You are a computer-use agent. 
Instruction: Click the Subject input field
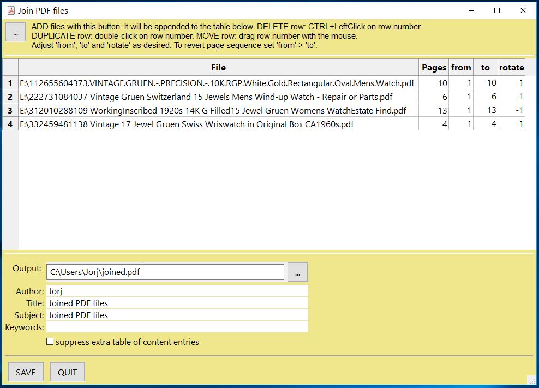[x=177, y=315]
